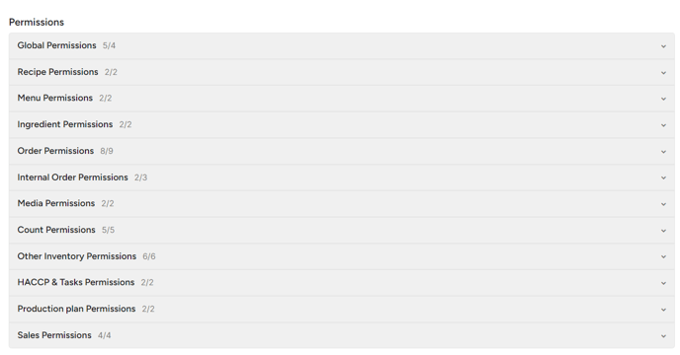The image size is (680, 355).
Task: Click chevron beside Internal Order Permissions
Action: [663, 177]
